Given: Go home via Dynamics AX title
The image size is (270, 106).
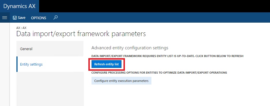Looking at the screenshot, I should pos(20,6).
